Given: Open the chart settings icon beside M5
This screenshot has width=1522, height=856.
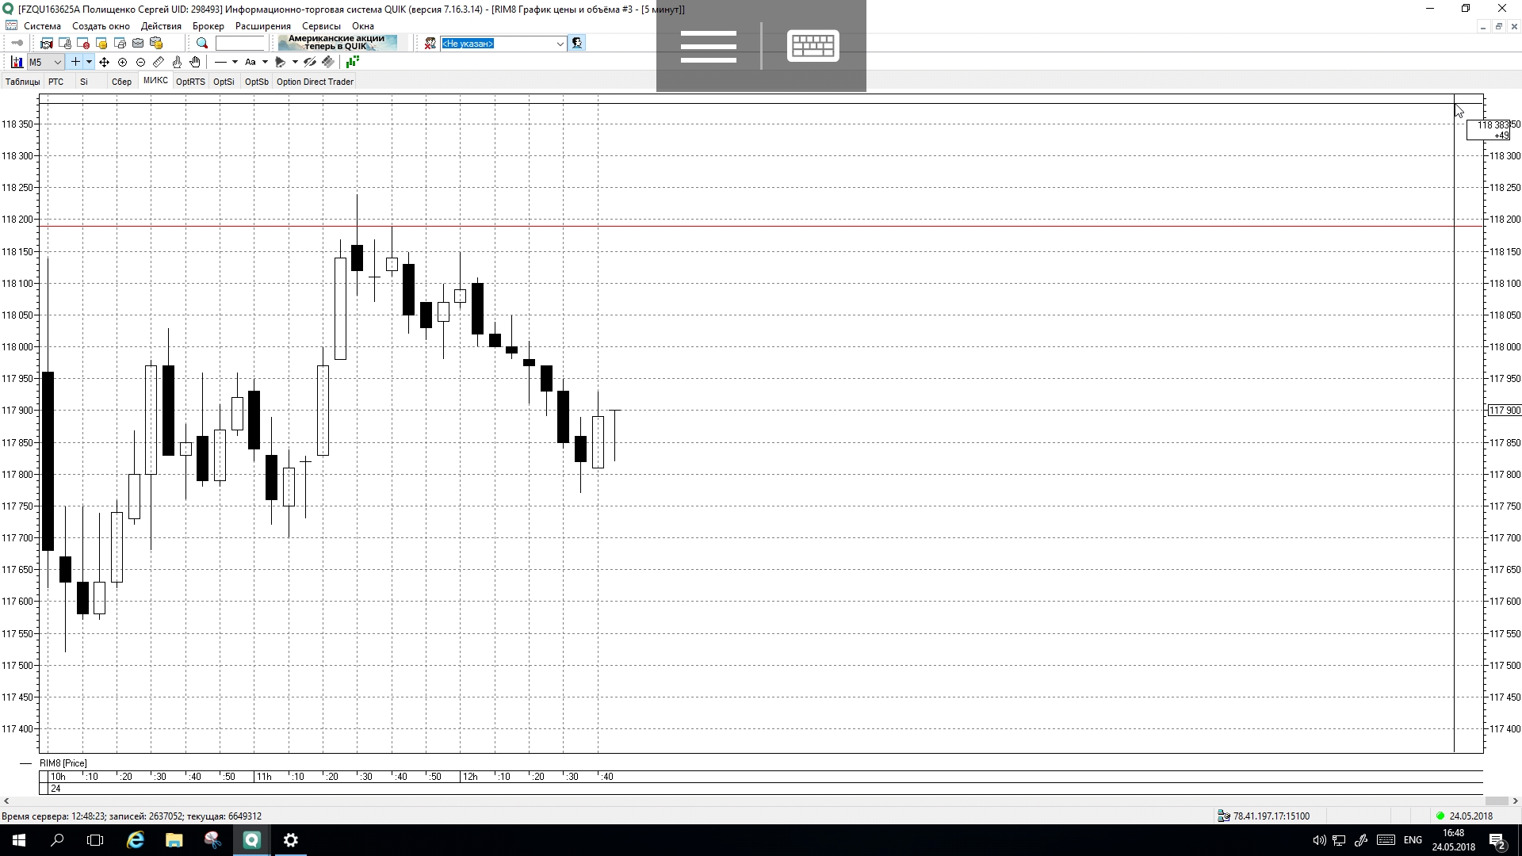Looking at the screenshot, I should 17,62.
